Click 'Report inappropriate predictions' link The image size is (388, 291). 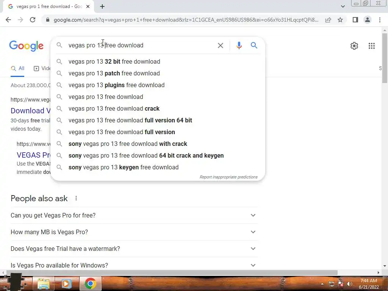228,177
